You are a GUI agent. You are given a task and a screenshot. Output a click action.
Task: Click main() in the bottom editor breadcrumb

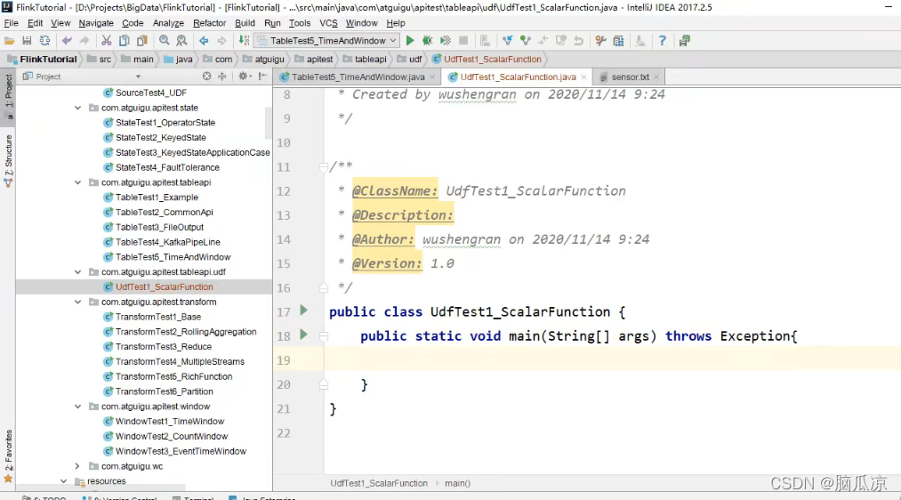[x=457, y=483]
